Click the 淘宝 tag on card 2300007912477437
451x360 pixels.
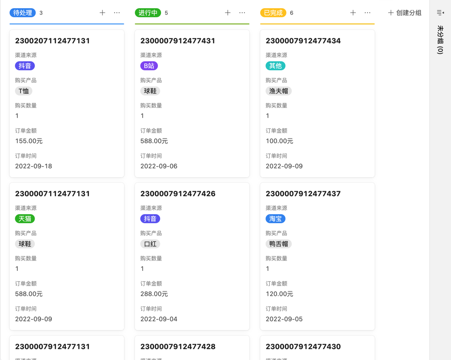pyautogui.click(x=275, y=219)
